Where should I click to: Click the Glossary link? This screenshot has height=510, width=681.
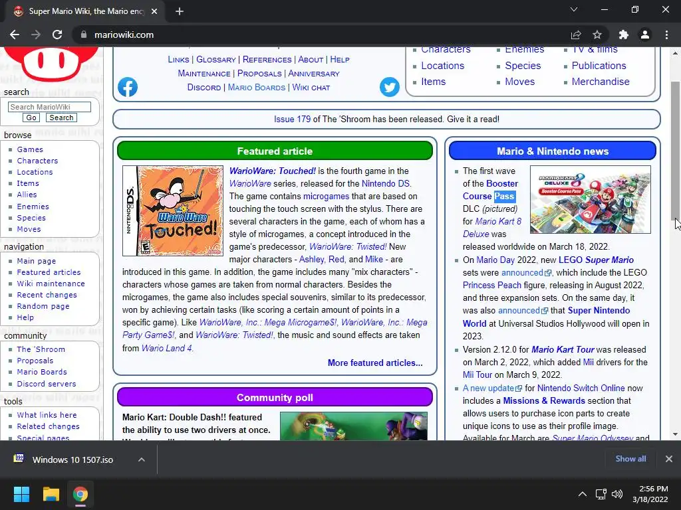216,59
